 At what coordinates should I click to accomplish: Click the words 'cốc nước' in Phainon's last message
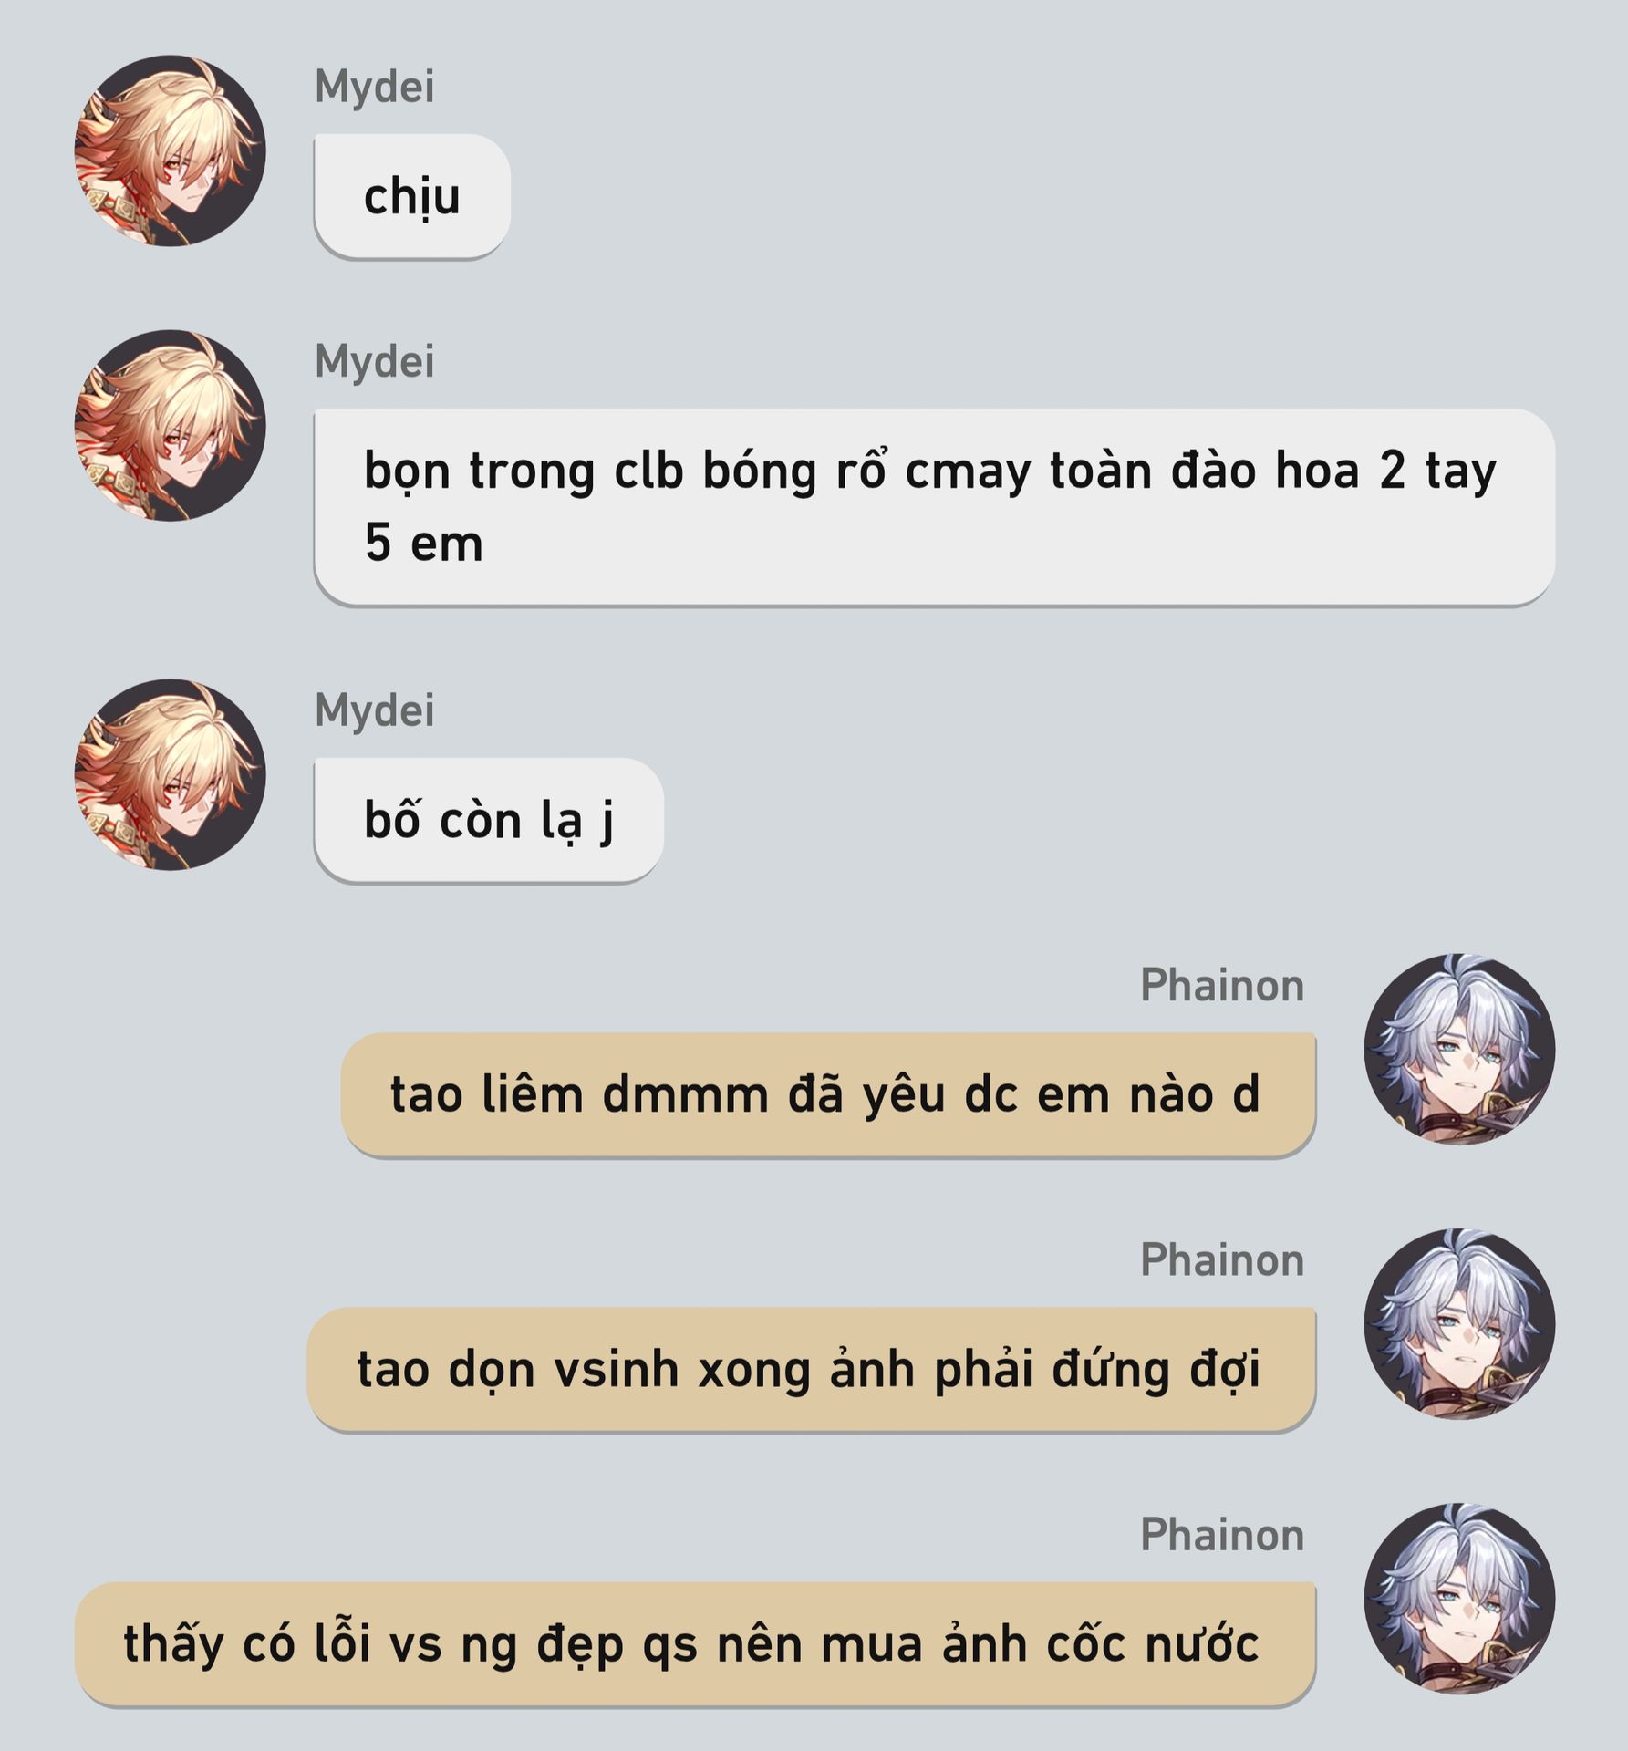coord(1153,1644)
